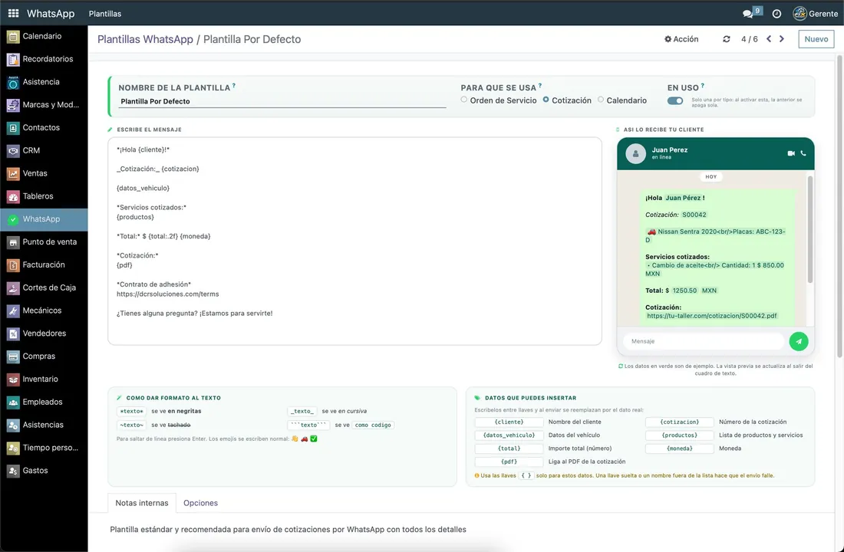Open the Acción dropdown menu
The height and width of the screenshot is (552, 844).
(x=681, y=39)
